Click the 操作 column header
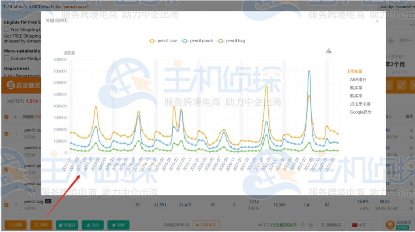 (409, 116)
